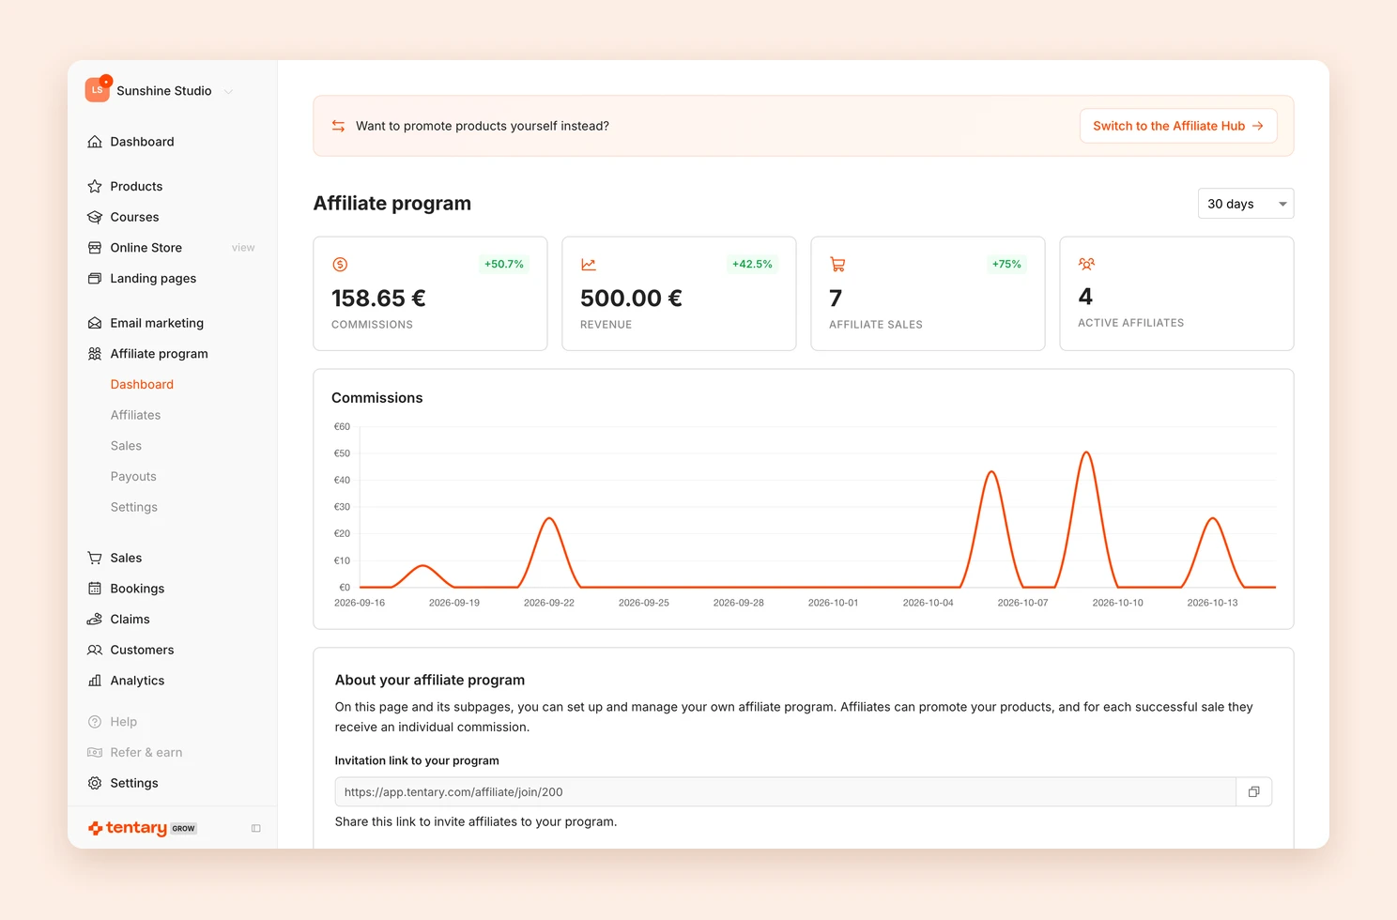Click the Landing pages icon
This screenshot has width=1397, height=920.
click(x=95, y=279)
